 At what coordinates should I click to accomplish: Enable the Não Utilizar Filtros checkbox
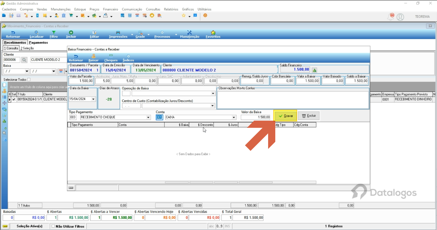point(53,226)
